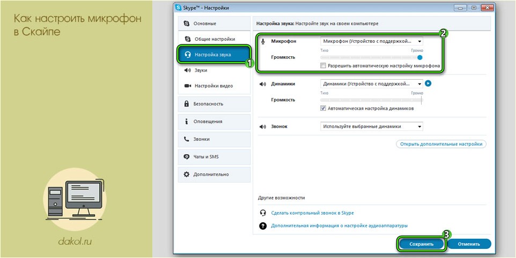The height and width of the screenshot is (258, 516).
Task: Click headset icon near контрольный звонок link
Action: pyautogui.click(x=263, y=213)
